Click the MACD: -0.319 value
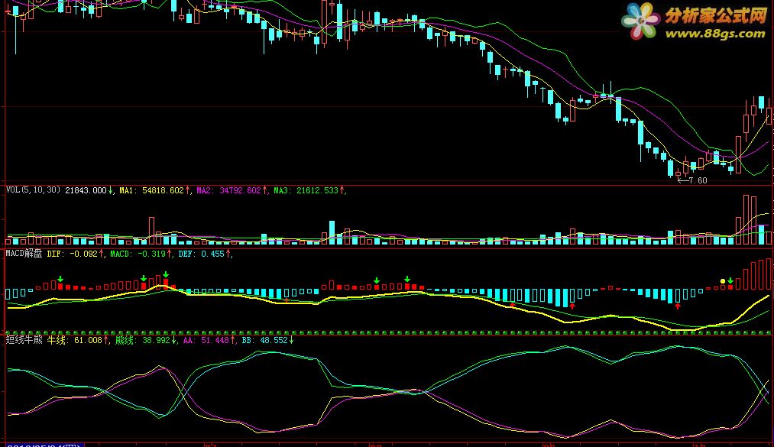774x447 pixels. (x=138, y=254)
